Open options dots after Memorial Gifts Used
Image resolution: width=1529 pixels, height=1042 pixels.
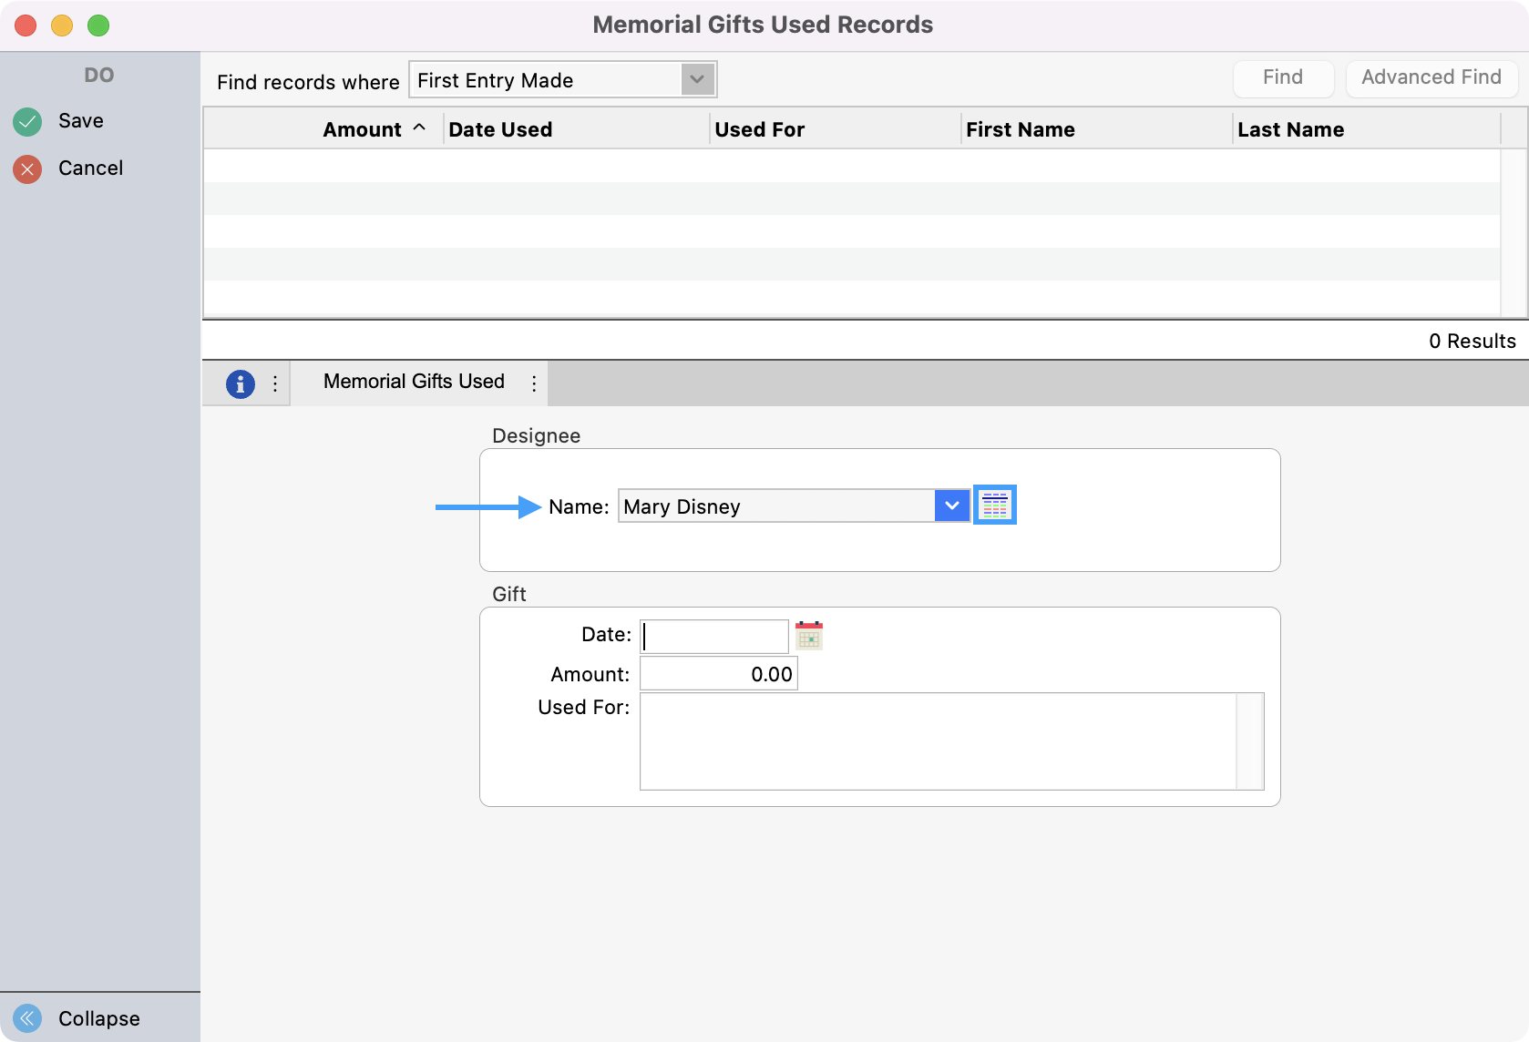click(534, 383)
